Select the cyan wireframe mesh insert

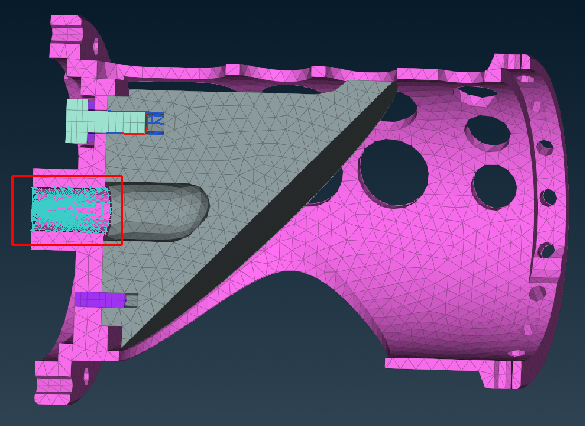coord(71,210)
